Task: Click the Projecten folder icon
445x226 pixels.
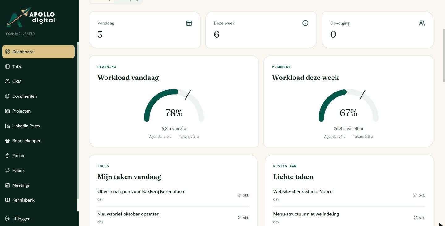Action: click(7, 111)
